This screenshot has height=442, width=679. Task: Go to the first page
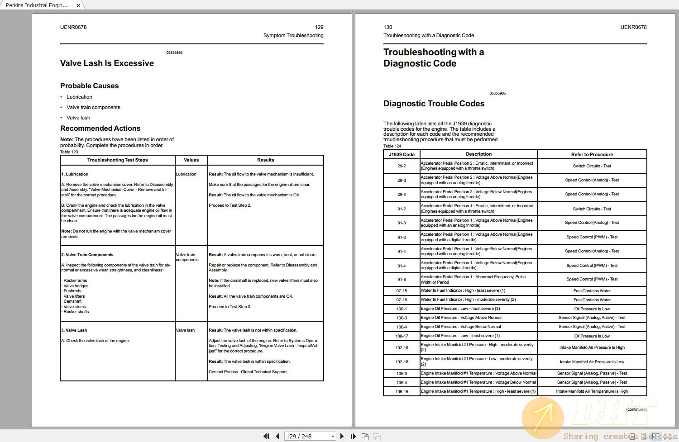click(x=266, y=436)
